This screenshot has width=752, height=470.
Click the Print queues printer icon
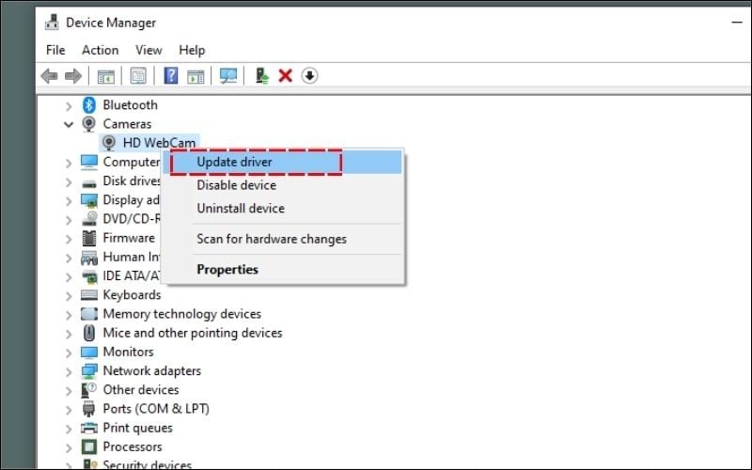point(89,428)
